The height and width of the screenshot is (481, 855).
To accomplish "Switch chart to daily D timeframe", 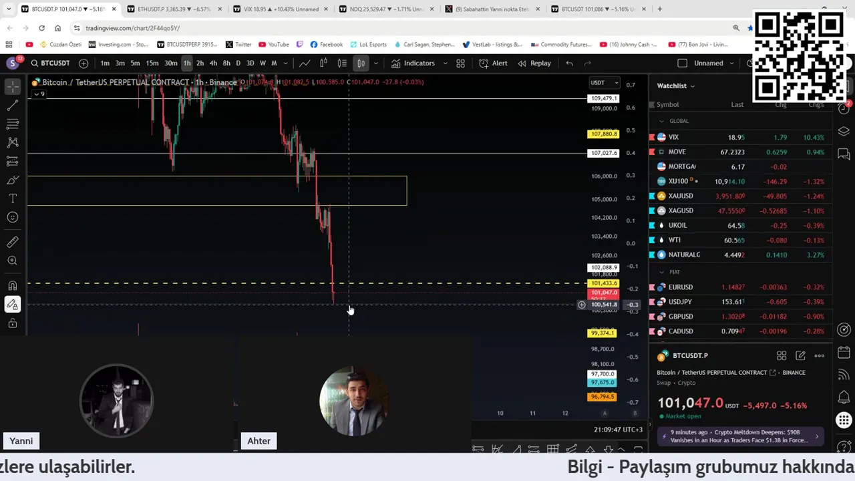I will 238,63.
